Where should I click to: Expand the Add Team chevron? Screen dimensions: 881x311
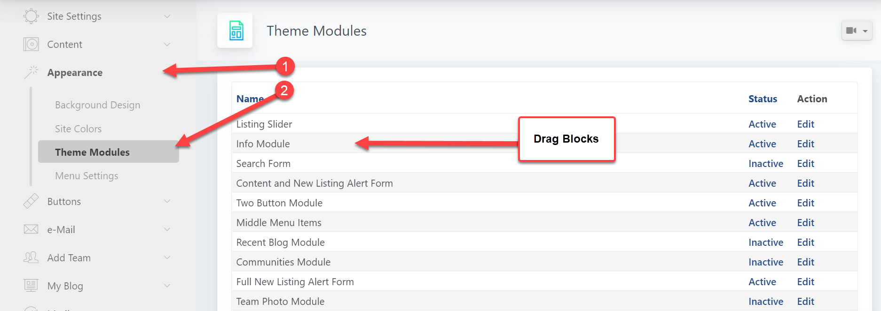tap(167, 258)
